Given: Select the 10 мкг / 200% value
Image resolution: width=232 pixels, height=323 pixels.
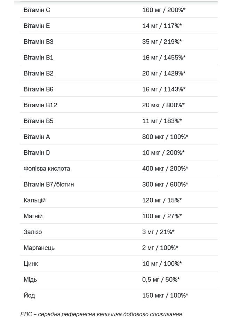Looking at the screenshot, I should (x=163, y=152).
